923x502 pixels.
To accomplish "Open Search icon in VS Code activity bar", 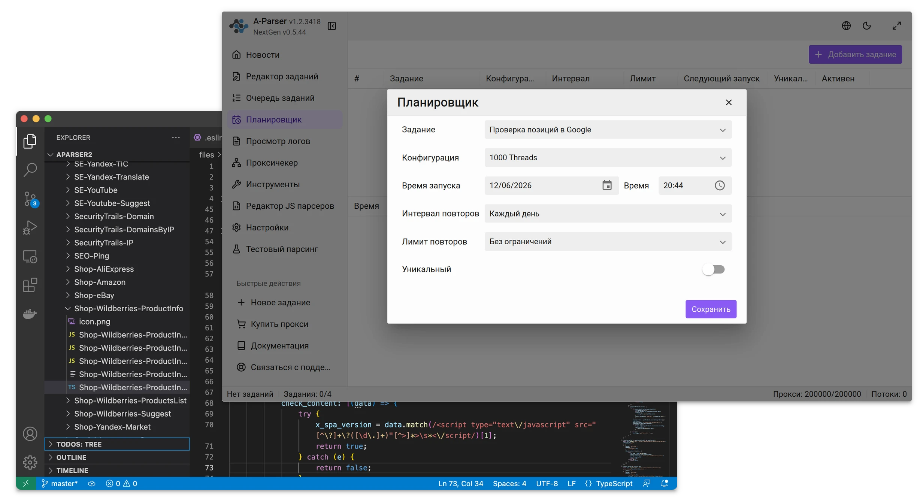I will click(x=30, y=170).
